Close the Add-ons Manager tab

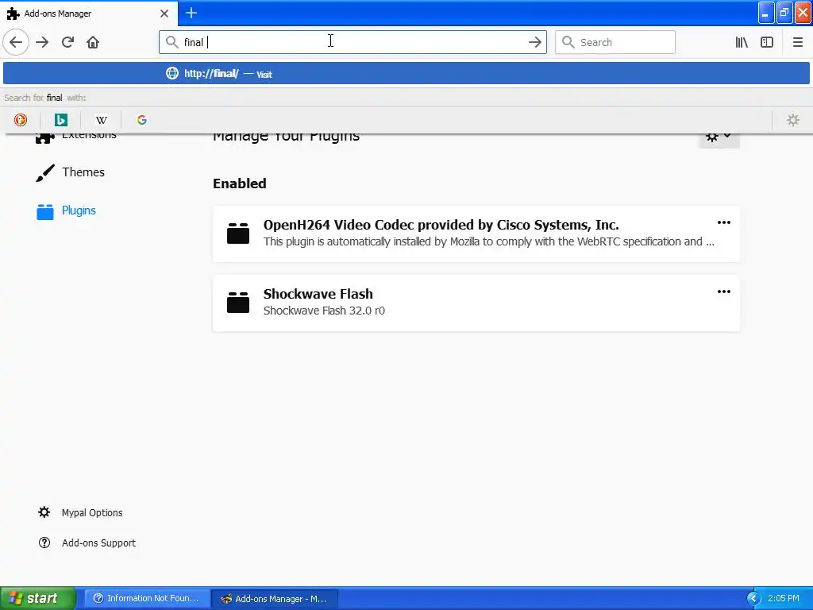164,14
